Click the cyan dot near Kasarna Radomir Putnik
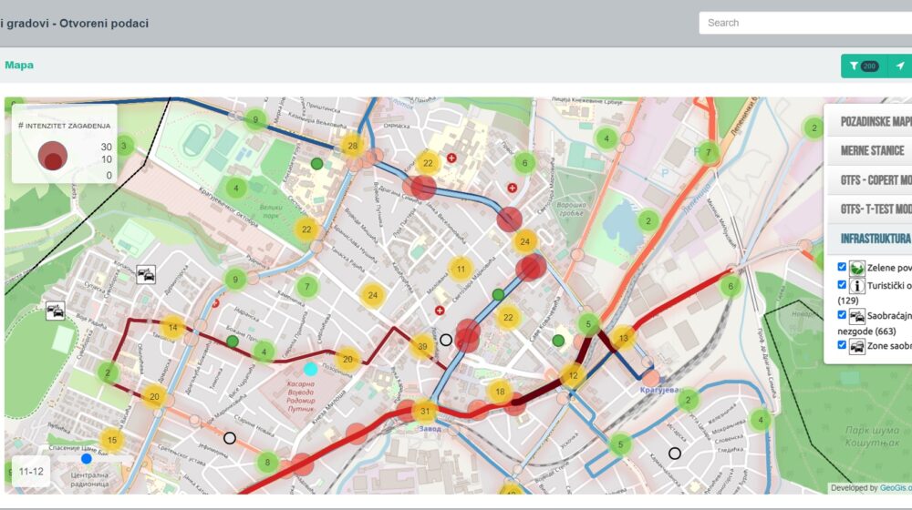The image size is (912, 510). point(311,369)
